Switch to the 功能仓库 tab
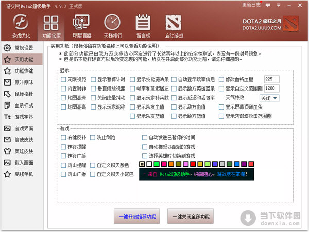 pyautogui.click(x=51, y=26)
